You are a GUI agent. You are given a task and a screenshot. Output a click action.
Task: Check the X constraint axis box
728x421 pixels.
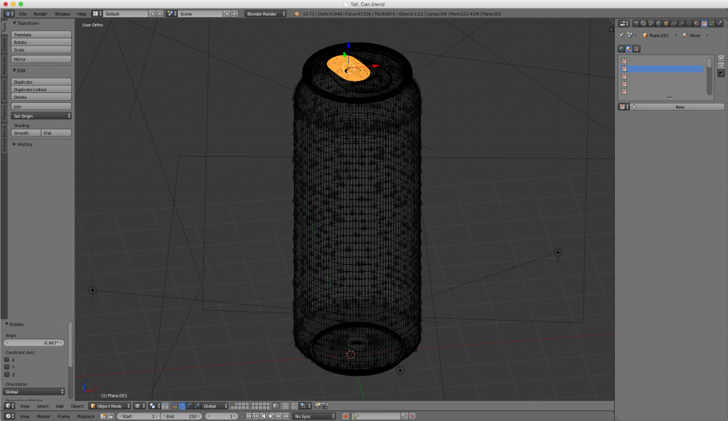pyautogui.click(x=7, y=360)
